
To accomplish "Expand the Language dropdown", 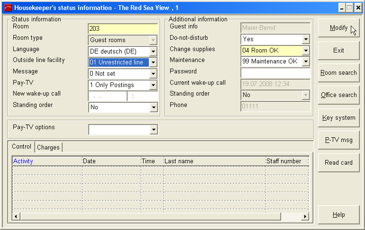I will [153, 52].
